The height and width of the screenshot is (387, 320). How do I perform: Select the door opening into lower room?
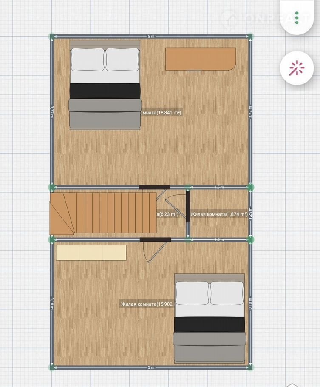[152, 252]
